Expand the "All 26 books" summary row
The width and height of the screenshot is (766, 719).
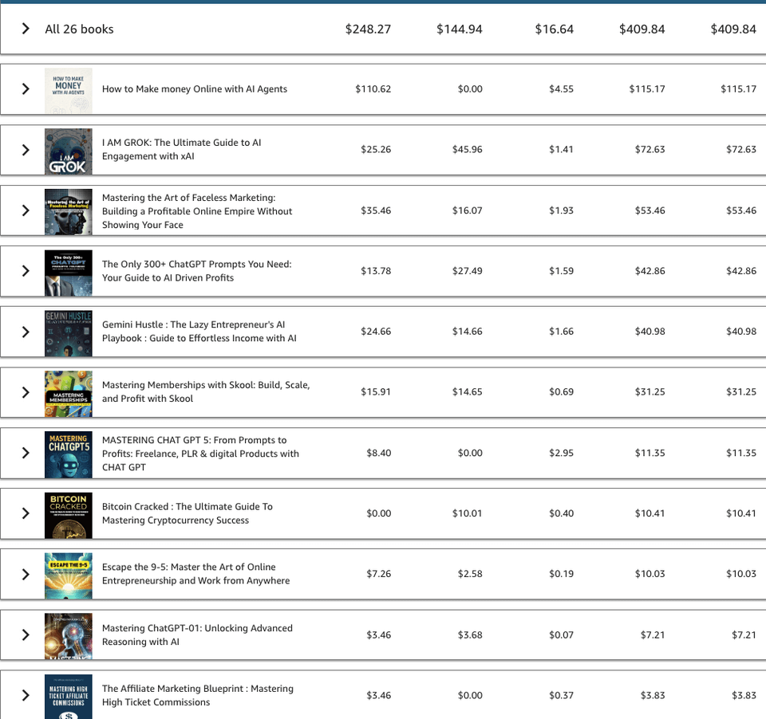click(25, 29)
